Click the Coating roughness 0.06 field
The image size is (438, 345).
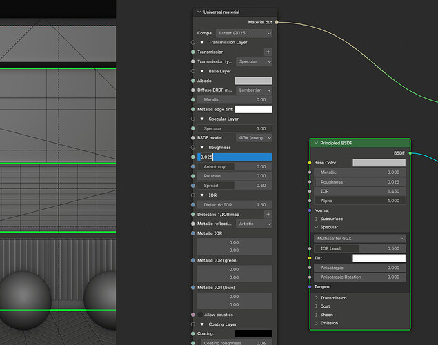pyautogui.click(x=235, y=343)
